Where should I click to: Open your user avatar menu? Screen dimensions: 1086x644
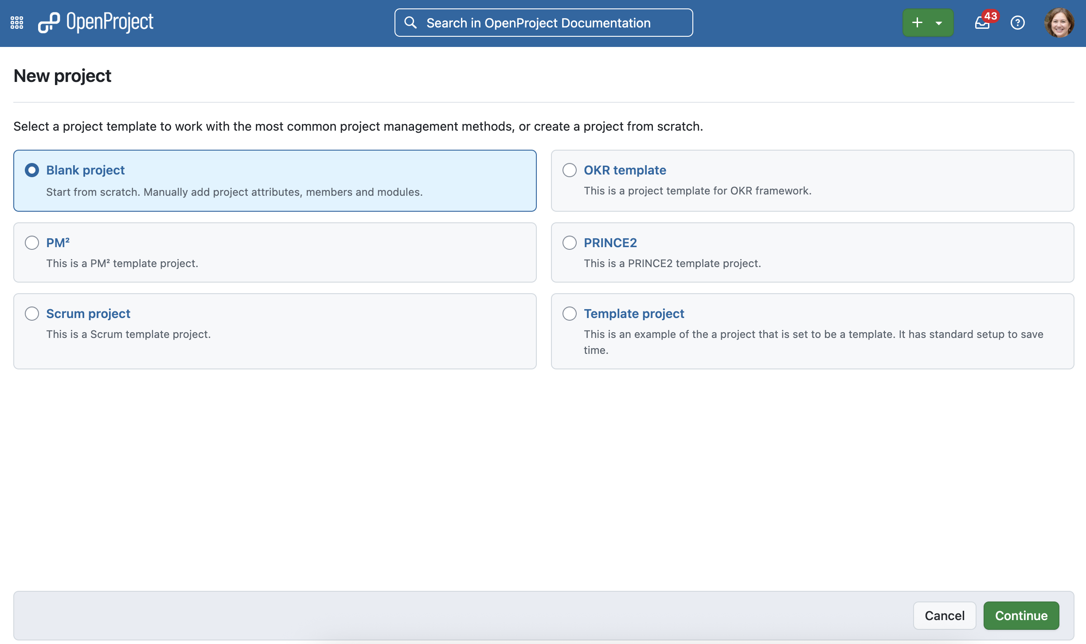(1060, 22)
